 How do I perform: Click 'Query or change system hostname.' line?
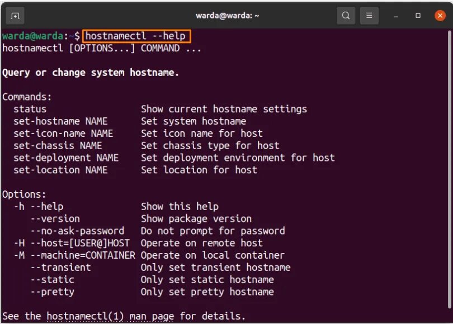click(x=91, y=73)
